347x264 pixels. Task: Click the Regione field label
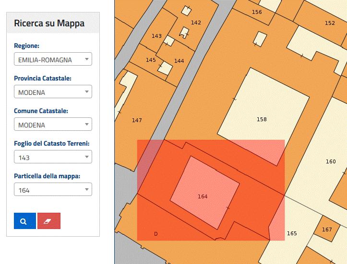(26, 46)
